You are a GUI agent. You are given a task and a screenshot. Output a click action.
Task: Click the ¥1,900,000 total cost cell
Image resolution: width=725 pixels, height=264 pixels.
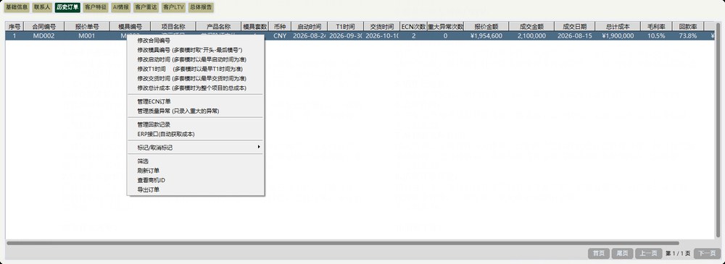(x=618, y=35)
